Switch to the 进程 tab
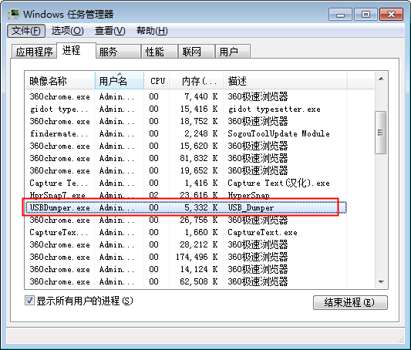 coord(76,50)
